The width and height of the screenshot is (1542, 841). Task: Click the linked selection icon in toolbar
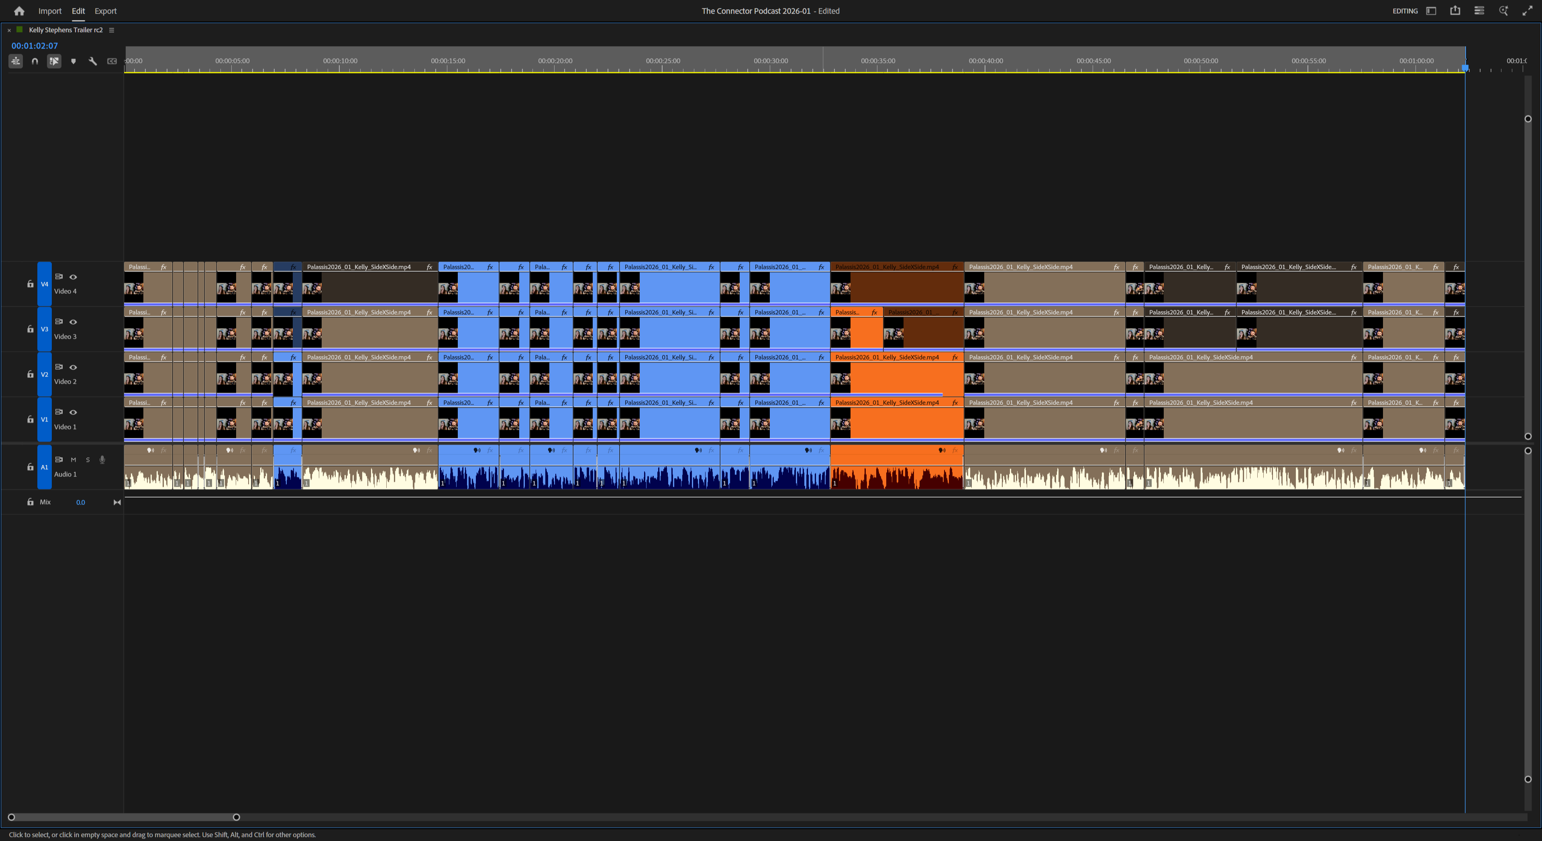[x=54, y=61]
